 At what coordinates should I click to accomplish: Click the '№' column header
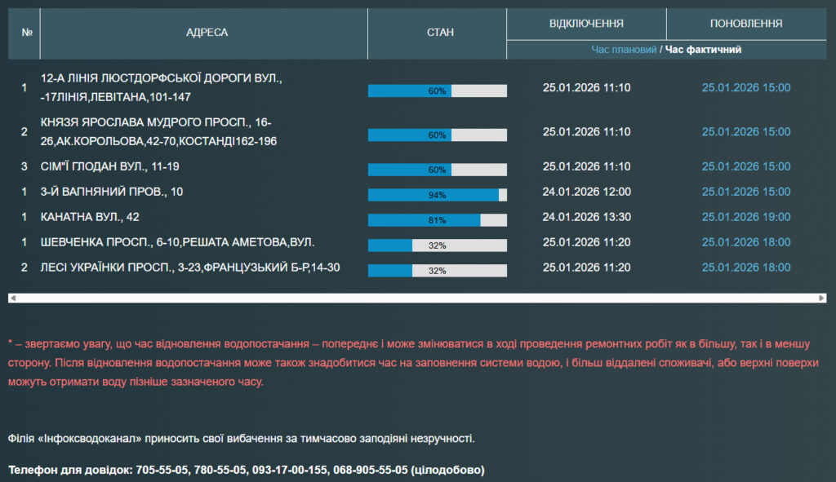click(27, 33)
